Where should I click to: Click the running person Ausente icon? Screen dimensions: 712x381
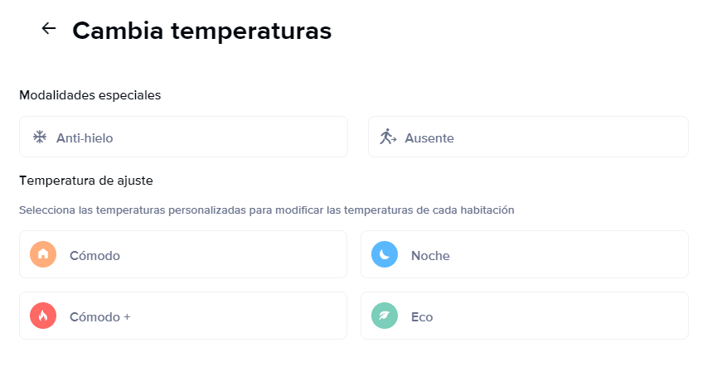coord(388,137)
